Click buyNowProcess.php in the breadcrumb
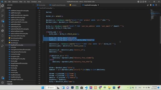 click(x=46, y=8)
